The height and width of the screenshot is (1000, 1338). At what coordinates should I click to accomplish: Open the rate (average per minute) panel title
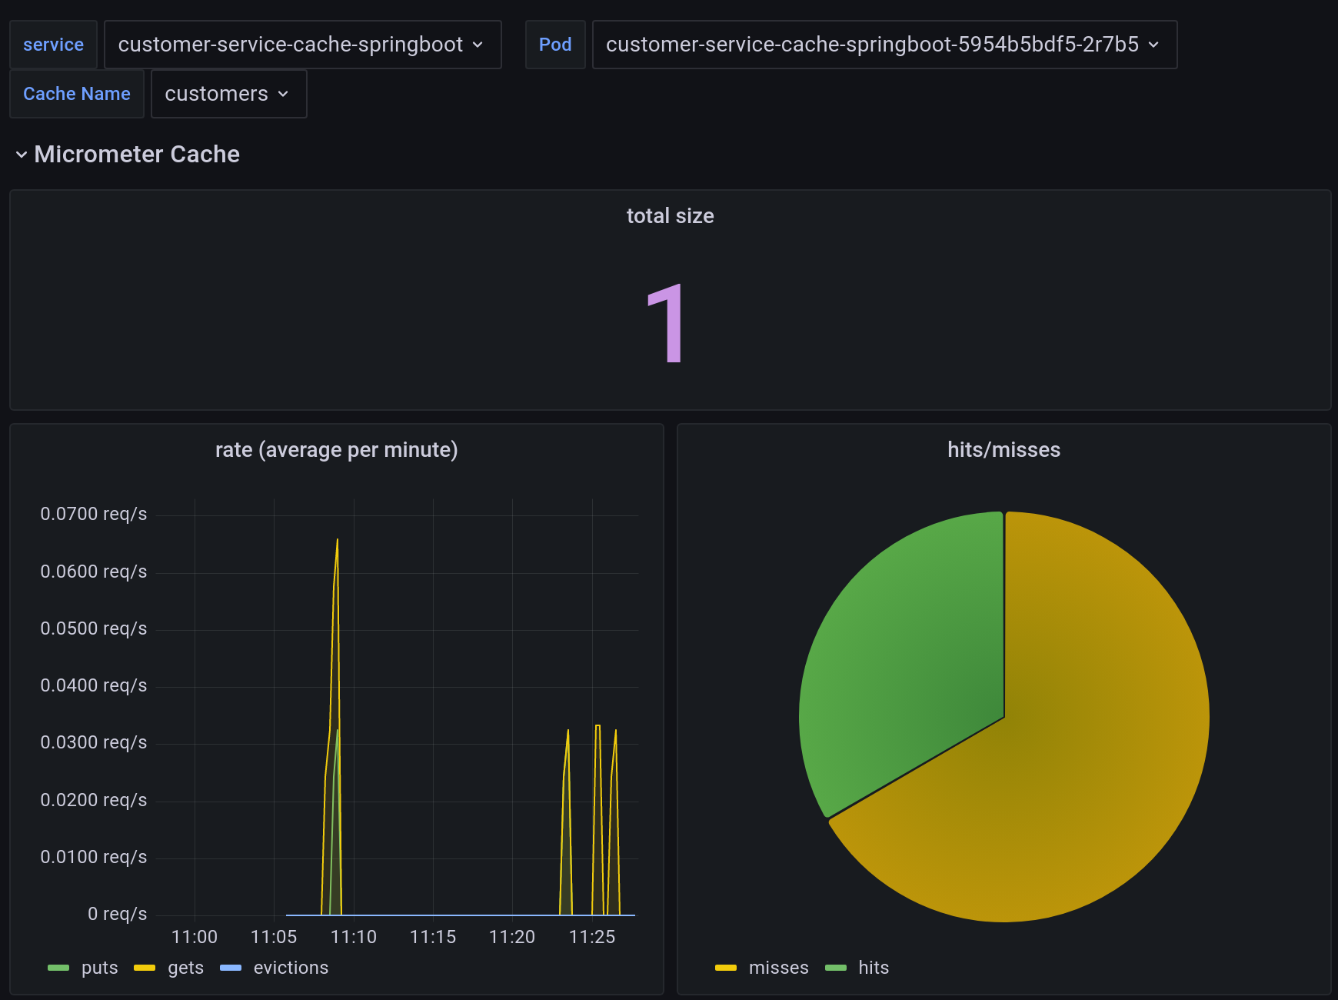(336, 450)
